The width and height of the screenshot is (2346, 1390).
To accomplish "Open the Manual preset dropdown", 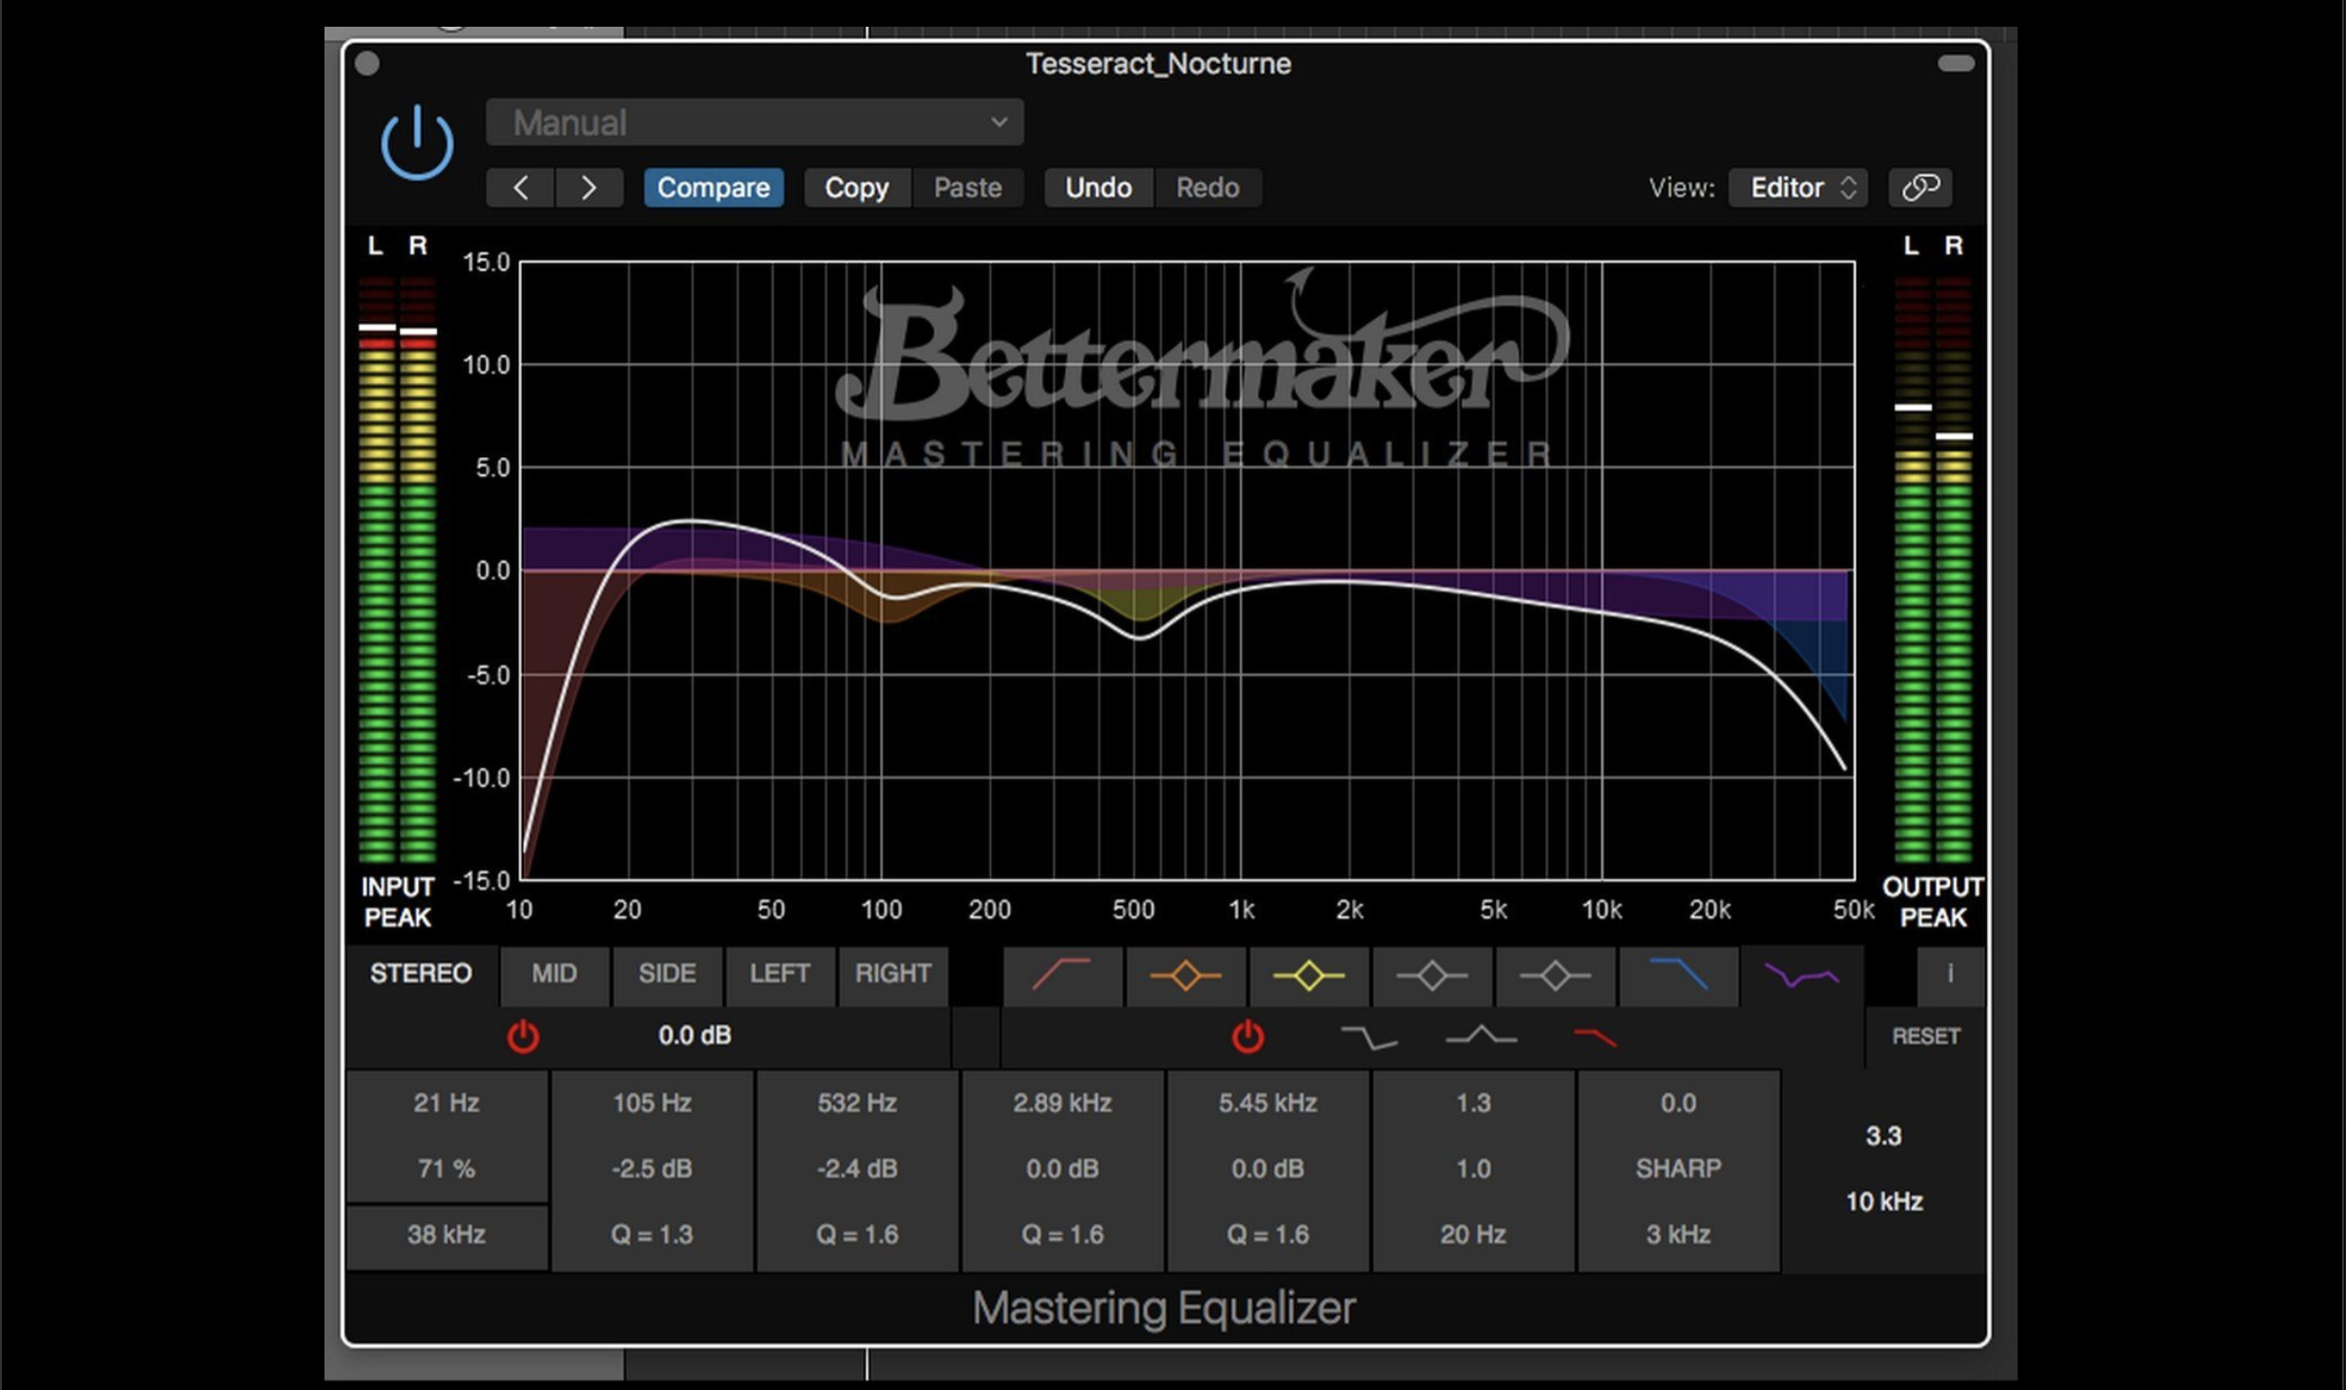I will [x=754, y=122].
